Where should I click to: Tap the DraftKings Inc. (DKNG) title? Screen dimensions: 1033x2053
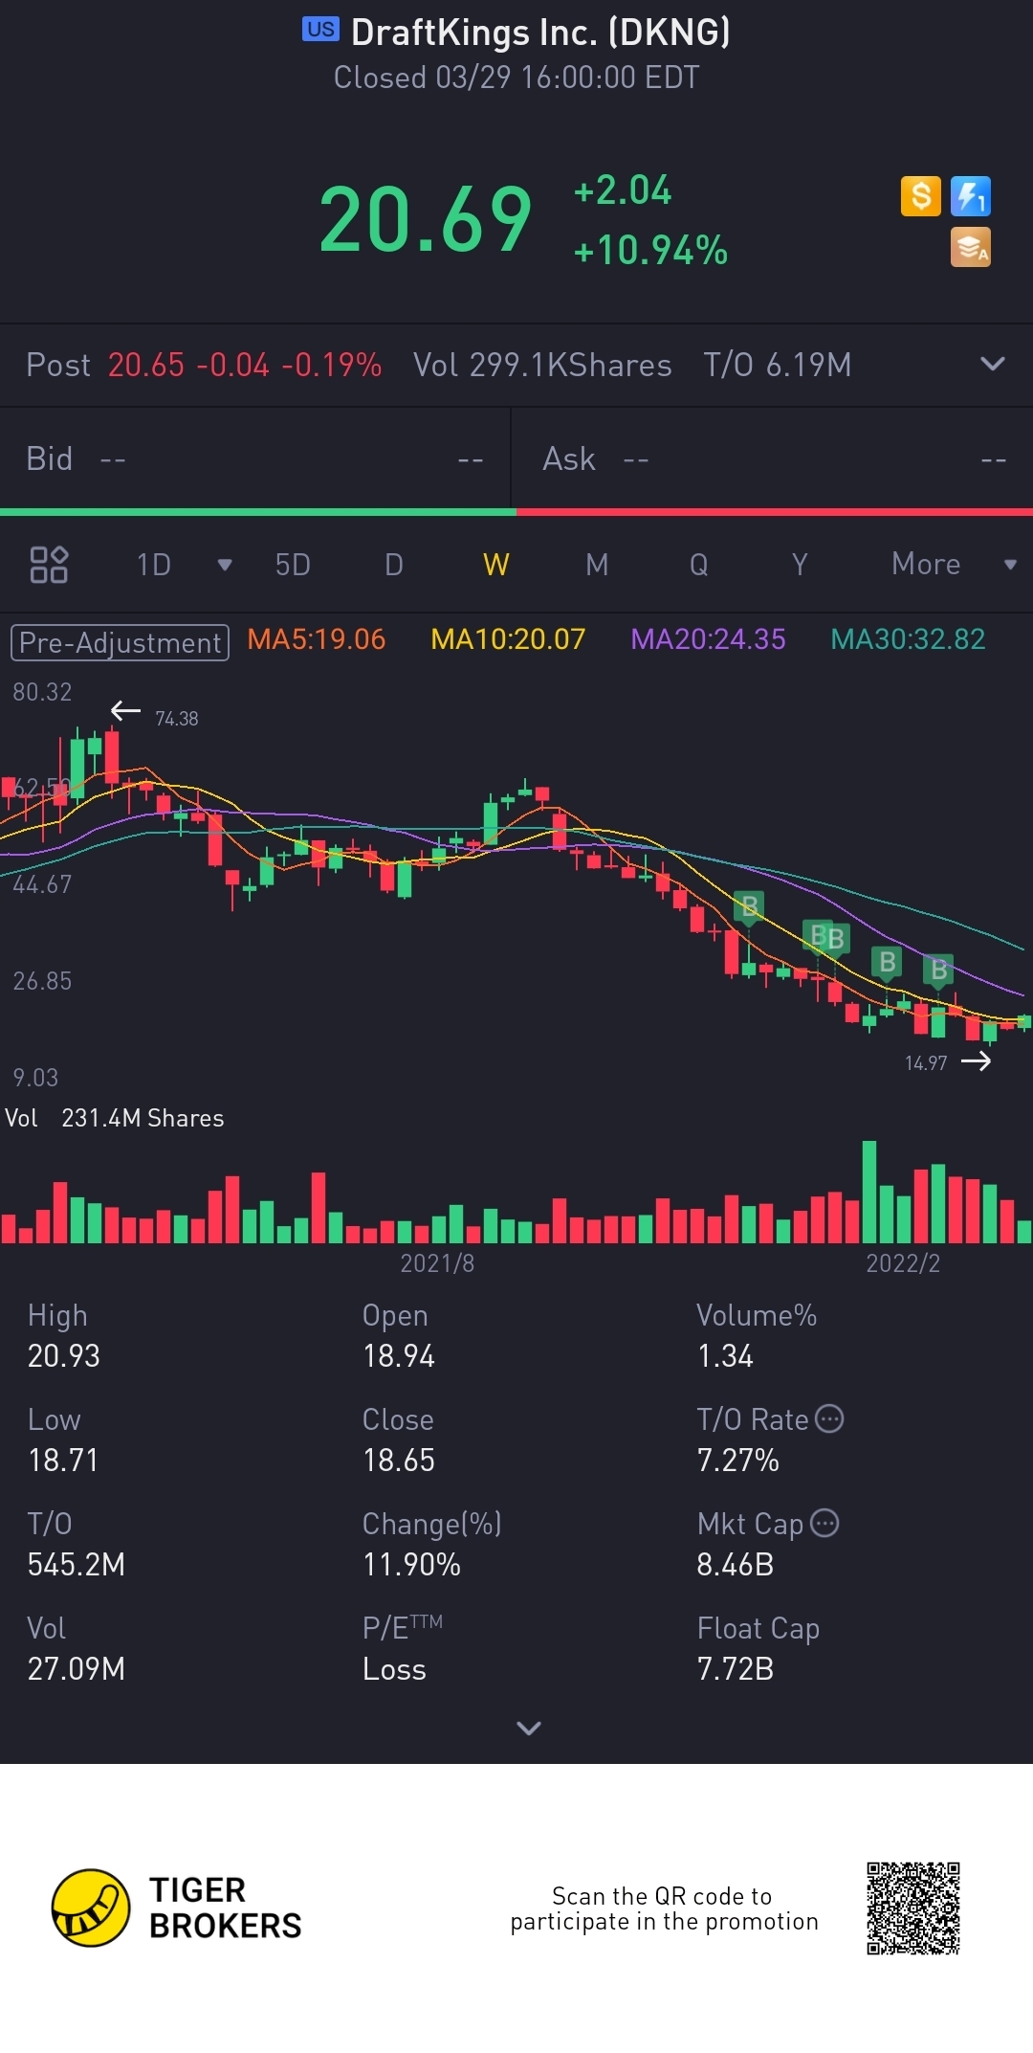(x=540, y=33)
